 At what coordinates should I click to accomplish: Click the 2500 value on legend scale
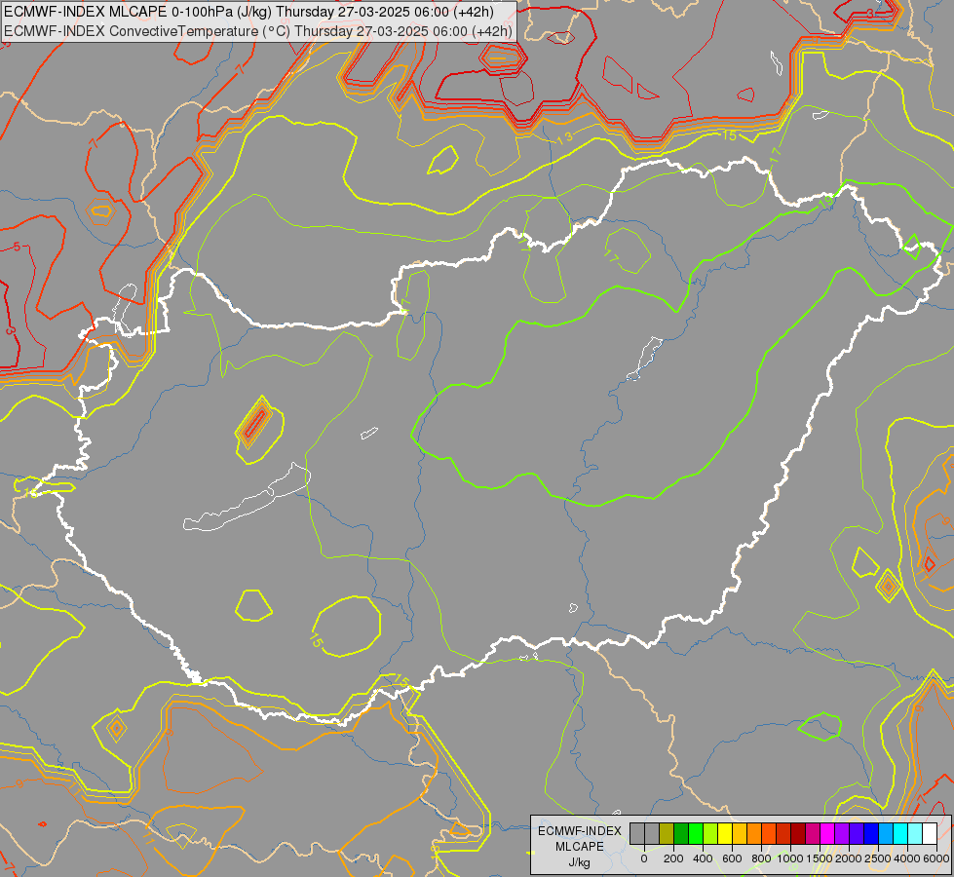(878, 858)
